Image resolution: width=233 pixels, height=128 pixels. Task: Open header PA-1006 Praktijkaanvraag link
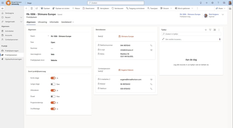coord(190,14)
